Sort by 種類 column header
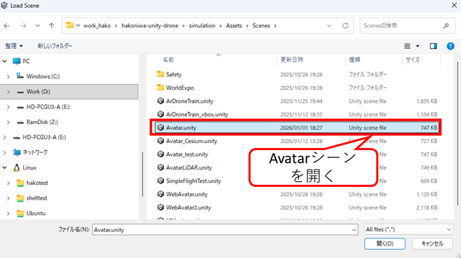 pos(354,59)
